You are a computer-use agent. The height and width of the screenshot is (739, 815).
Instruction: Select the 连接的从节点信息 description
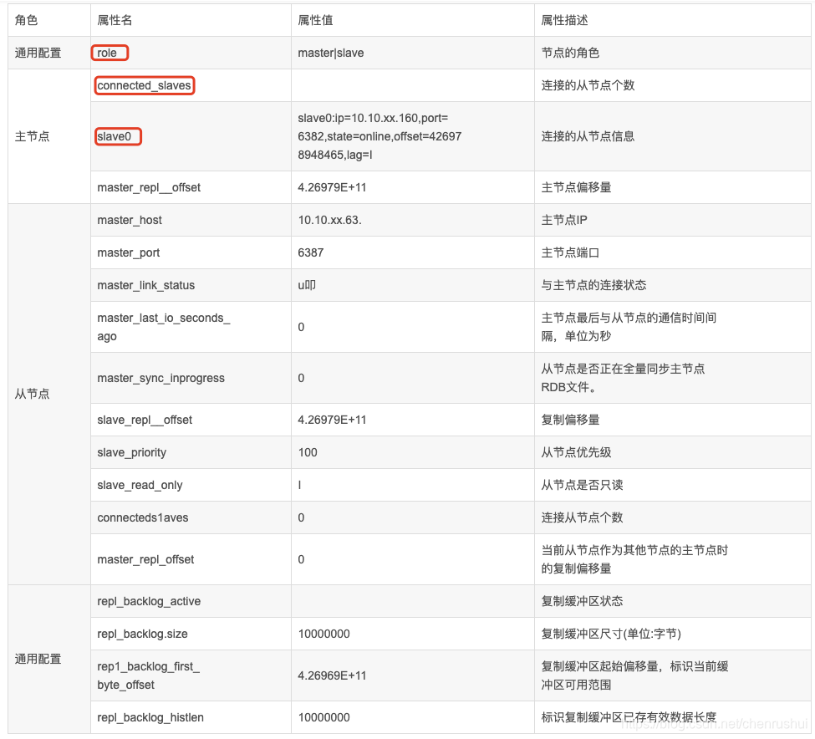click(x=588, y=136)
